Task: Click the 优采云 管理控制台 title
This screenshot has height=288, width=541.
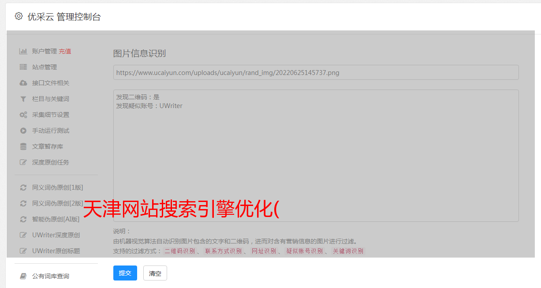Action: 64,17
